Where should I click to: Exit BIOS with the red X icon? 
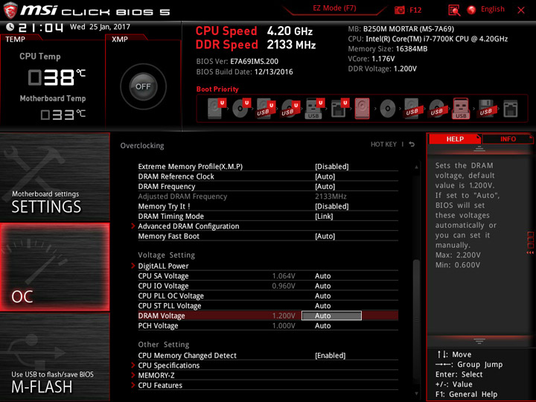pyautogui.click(x=521, y=10)
